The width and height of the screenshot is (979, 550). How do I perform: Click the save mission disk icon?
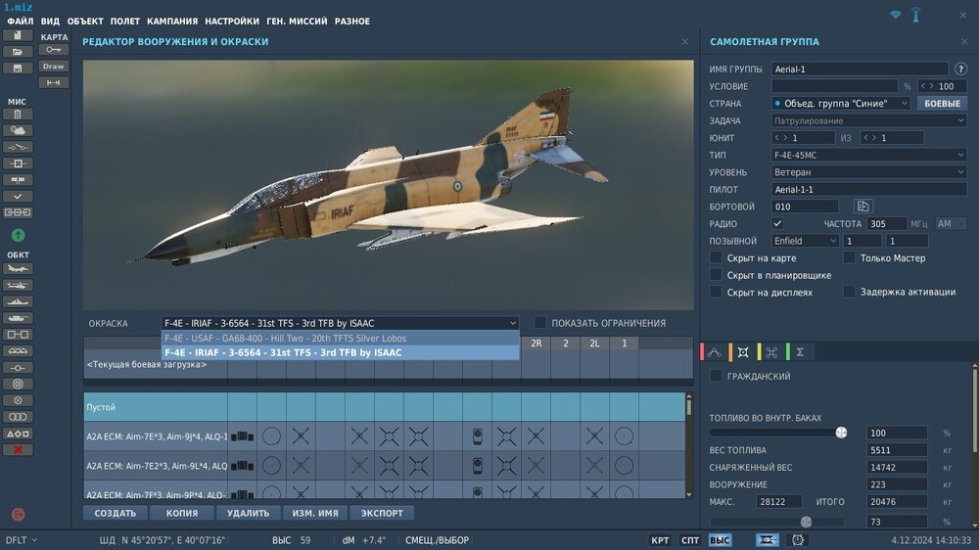pos(18,69)
